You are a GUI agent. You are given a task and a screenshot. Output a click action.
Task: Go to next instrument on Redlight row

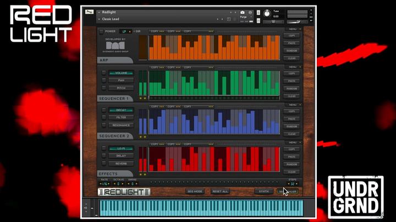tap(235, 12)
